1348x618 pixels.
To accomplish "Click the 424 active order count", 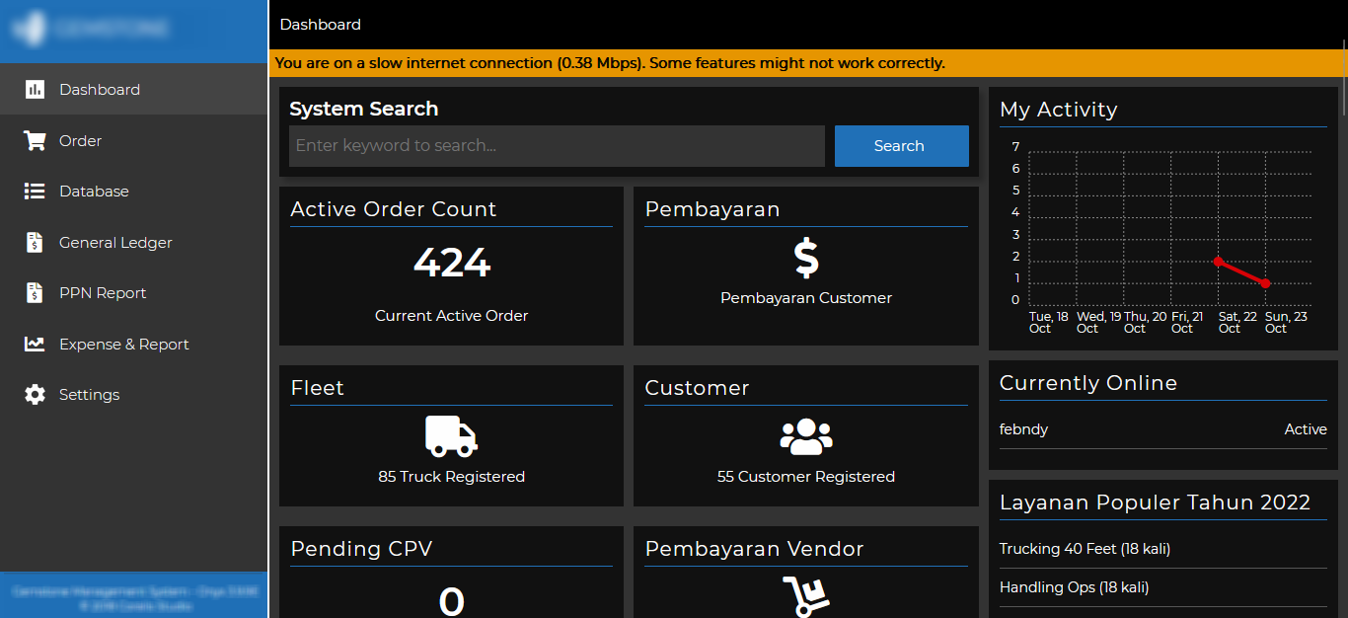I will (451, 263).
